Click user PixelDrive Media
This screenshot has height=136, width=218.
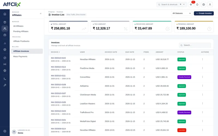(87, 68)
